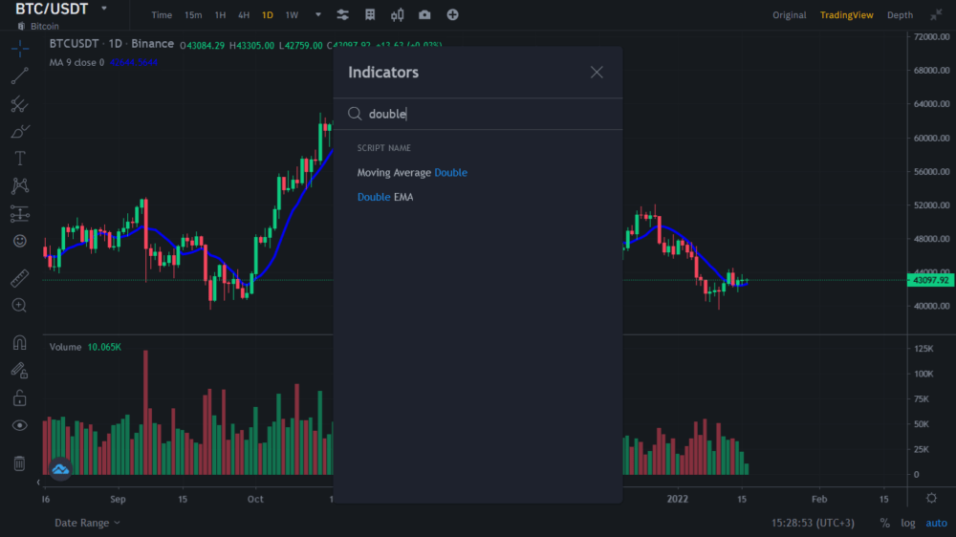956x537 pixels.
Task: Expand the BTC/USDT pair selector arrow
Action: (x=103, y=9)
